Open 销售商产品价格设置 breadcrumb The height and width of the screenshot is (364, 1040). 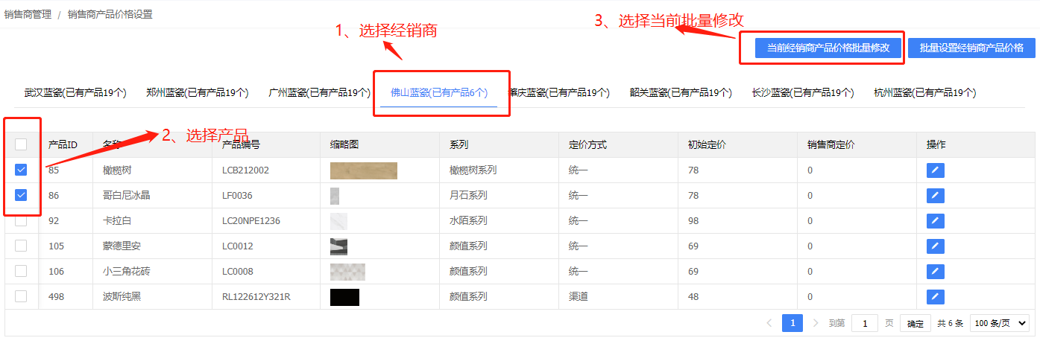tap(110, 14)
